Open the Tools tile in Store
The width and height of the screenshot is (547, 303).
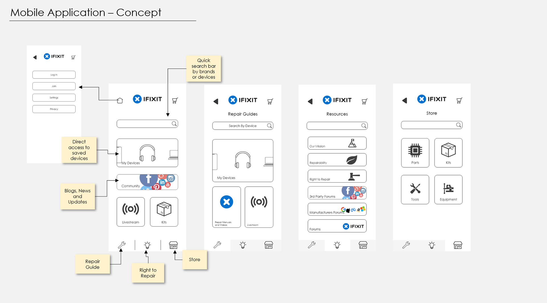(415, 190)
